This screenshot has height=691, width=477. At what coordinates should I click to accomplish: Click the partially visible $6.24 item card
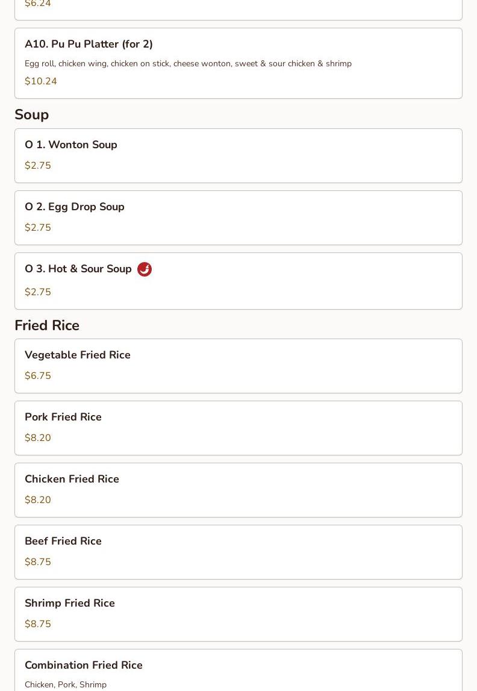tap(238, 8)
